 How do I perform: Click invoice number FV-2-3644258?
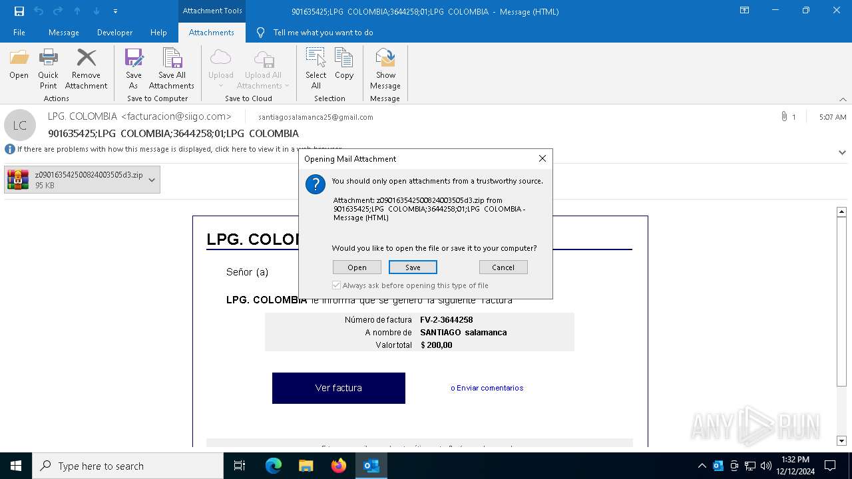(x=447, y=320)
